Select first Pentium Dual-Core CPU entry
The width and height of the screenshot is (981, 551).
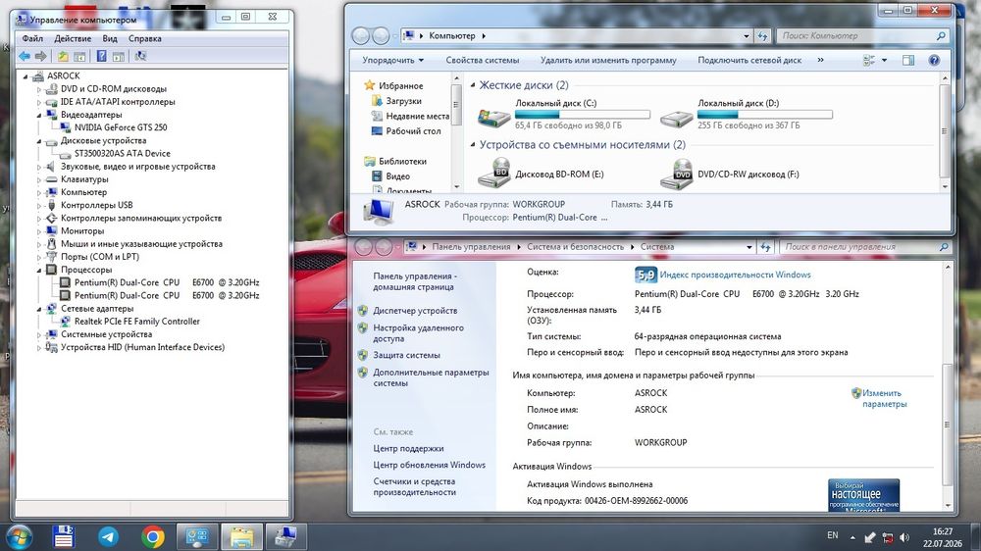(x=167, y=282)
